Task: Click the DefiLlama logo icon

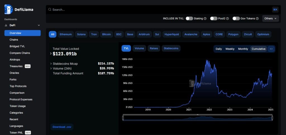Action: click(x=9, y=9)
